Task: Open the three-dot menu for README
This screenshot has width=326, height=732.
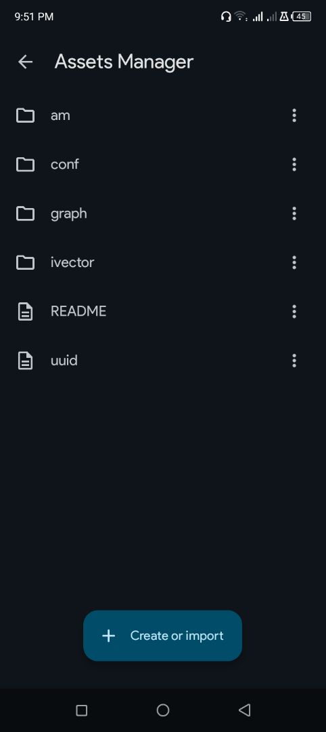Action: (x=294, y=311)
